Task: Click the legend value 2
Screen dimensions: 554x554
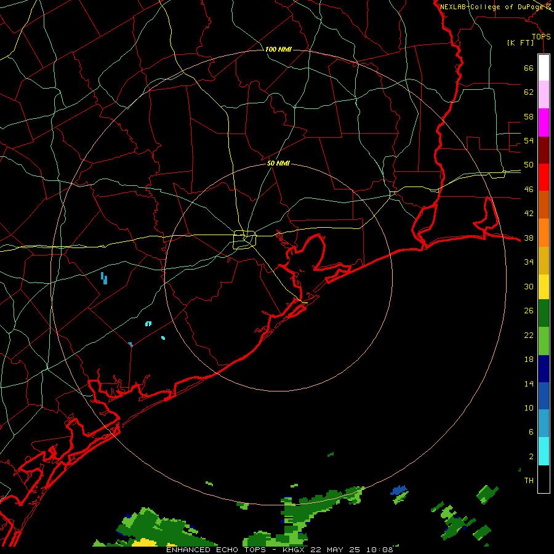Action: 531,457
